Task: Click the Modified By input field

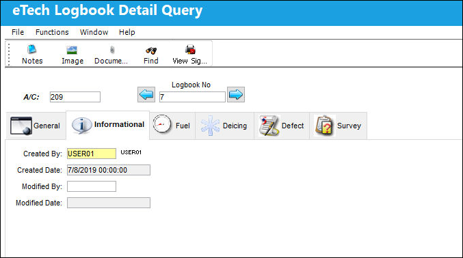Action: point(92,186)
